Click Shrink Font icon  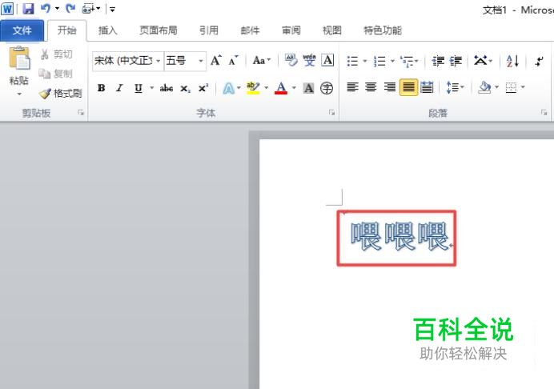coord(233,61)
